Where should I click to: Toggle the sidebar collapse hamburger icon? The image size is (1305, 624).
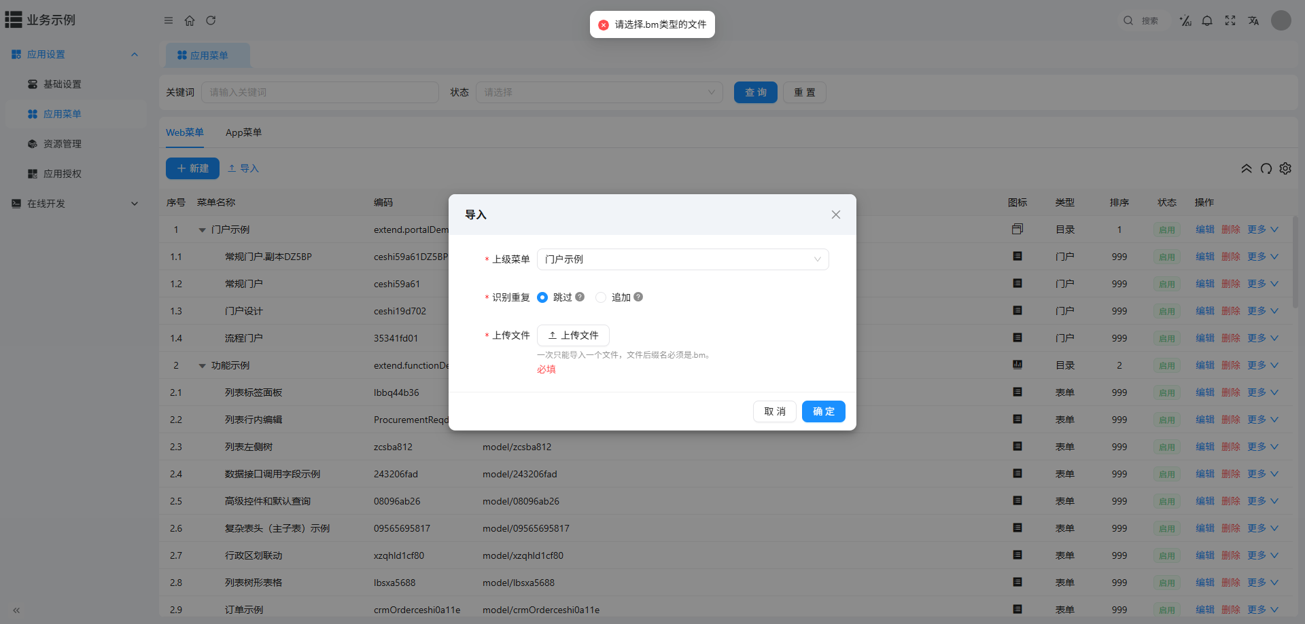169,20
